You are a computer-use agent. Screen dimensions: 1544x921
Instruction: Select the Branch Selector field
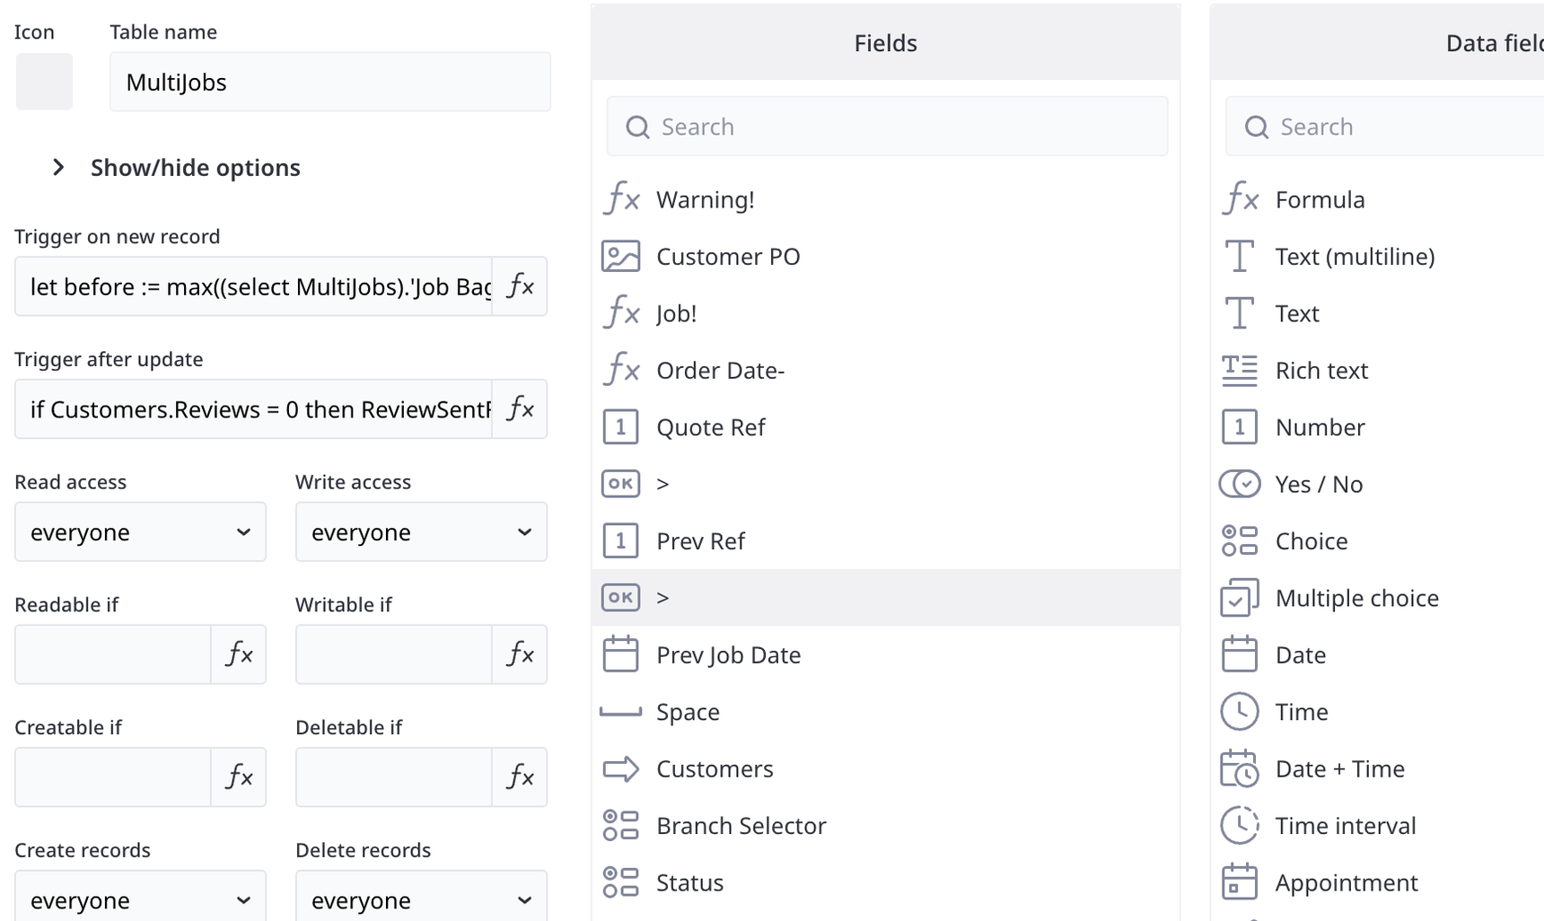pos(740,826)
